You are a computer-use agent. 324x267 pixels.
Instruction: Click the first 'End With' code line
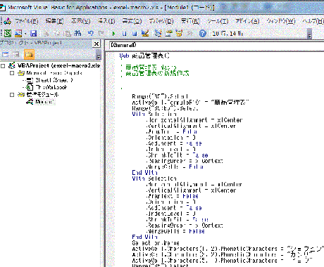(x=144, y=173)
